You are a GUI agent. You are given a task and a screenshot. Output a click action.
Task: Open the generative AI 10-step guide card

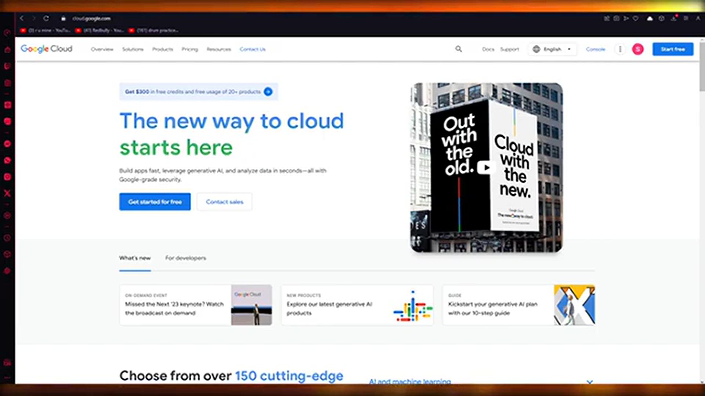point(519,305)
